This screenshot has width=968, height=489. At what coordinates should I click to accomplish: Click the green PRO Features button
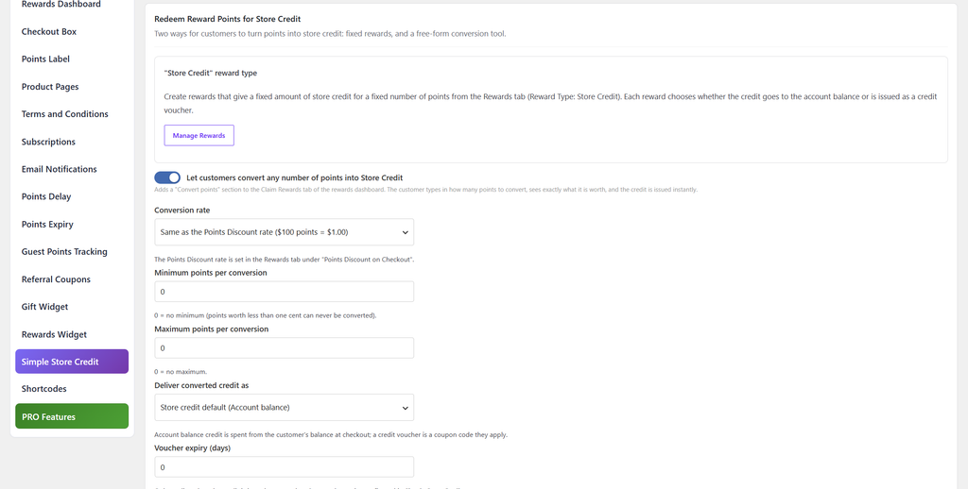click(72, 416)
